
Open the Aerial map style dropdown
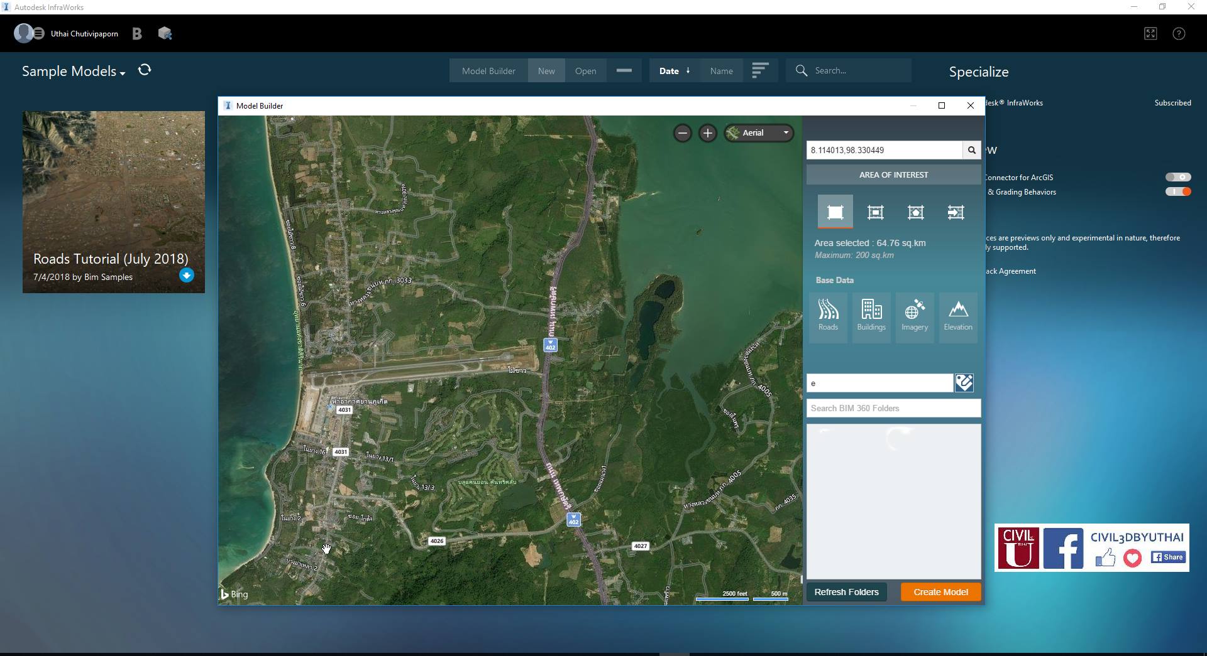coord(759,133)
